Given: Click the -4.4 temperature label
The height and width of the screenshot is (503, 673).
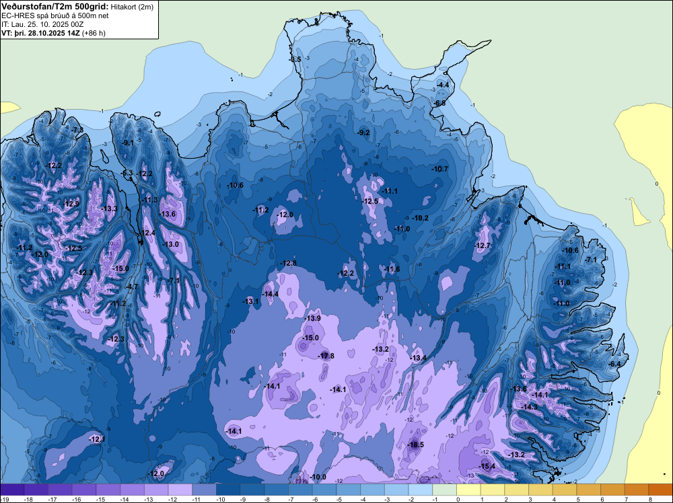Looking at the screenshot, I should tap(443, 85).
